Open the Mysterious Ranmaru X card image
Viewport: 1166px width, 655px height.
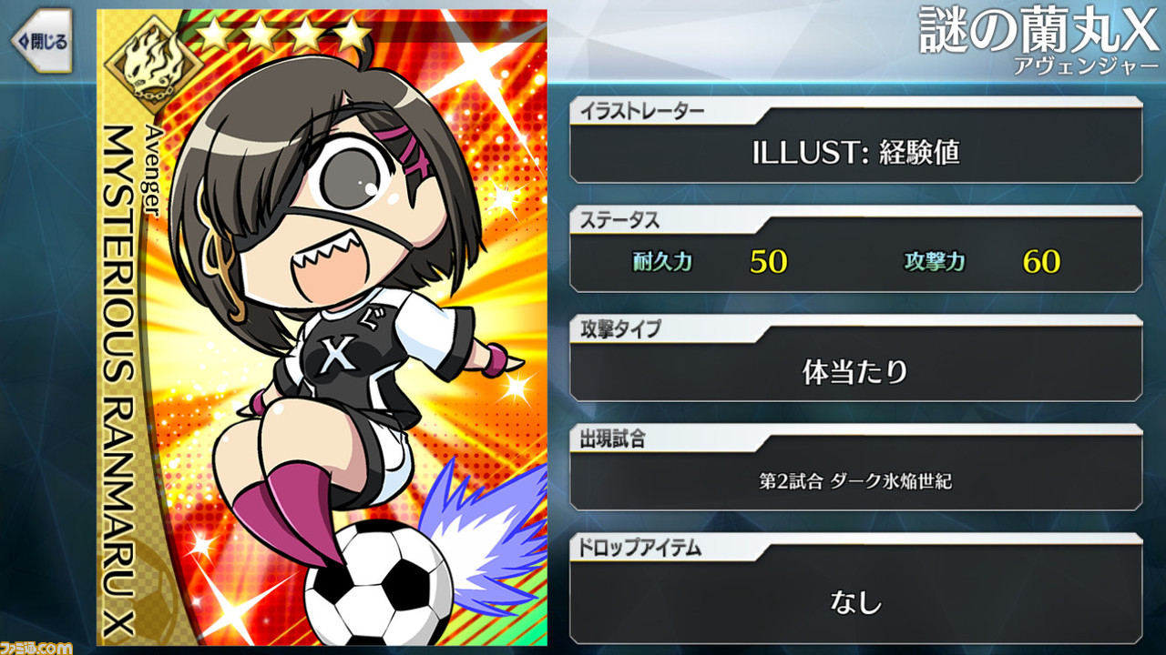click(322, 327)
